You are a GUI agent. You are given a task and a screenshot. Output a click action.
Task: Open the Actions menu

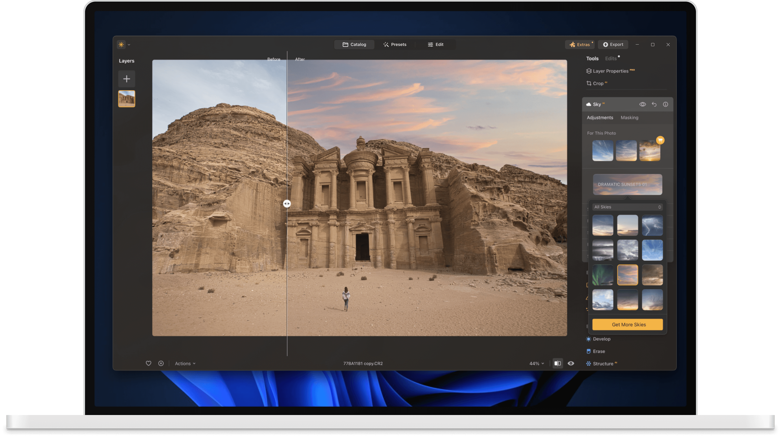pos(185,363)
